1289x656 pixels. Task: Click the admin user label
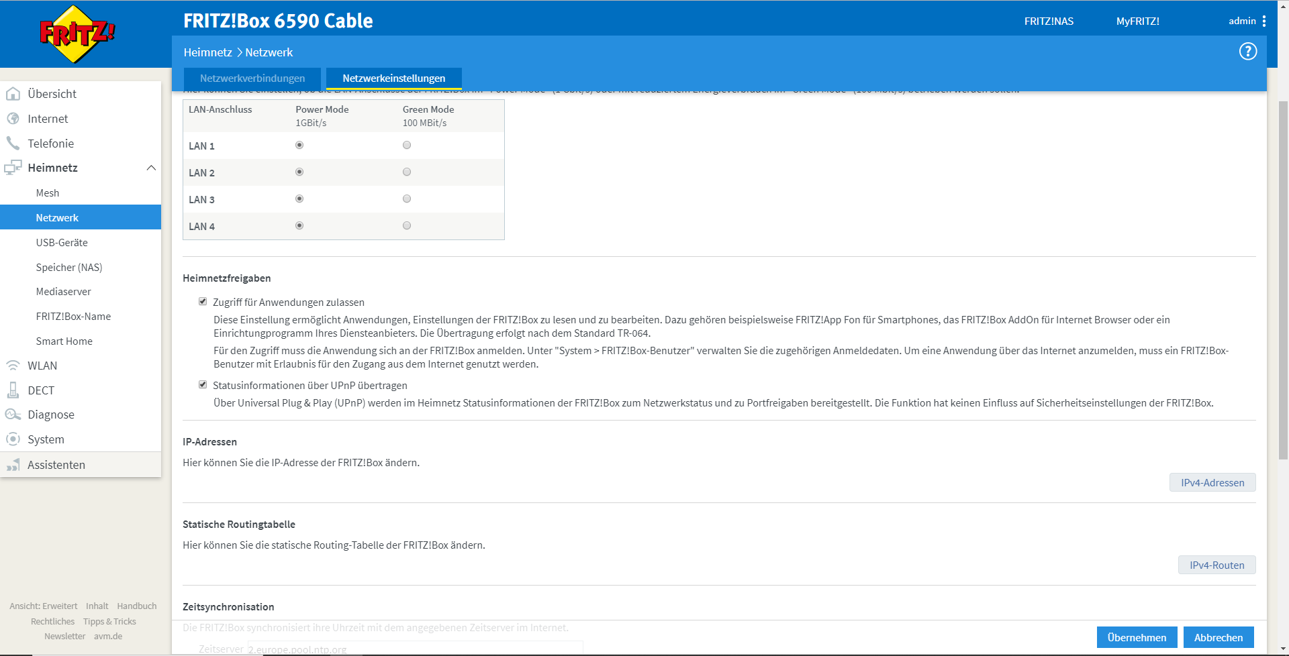1242,21
